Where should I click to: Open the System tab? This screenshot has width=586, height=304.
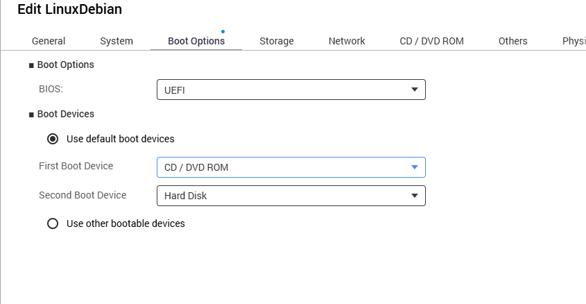[x=117, y=41]
